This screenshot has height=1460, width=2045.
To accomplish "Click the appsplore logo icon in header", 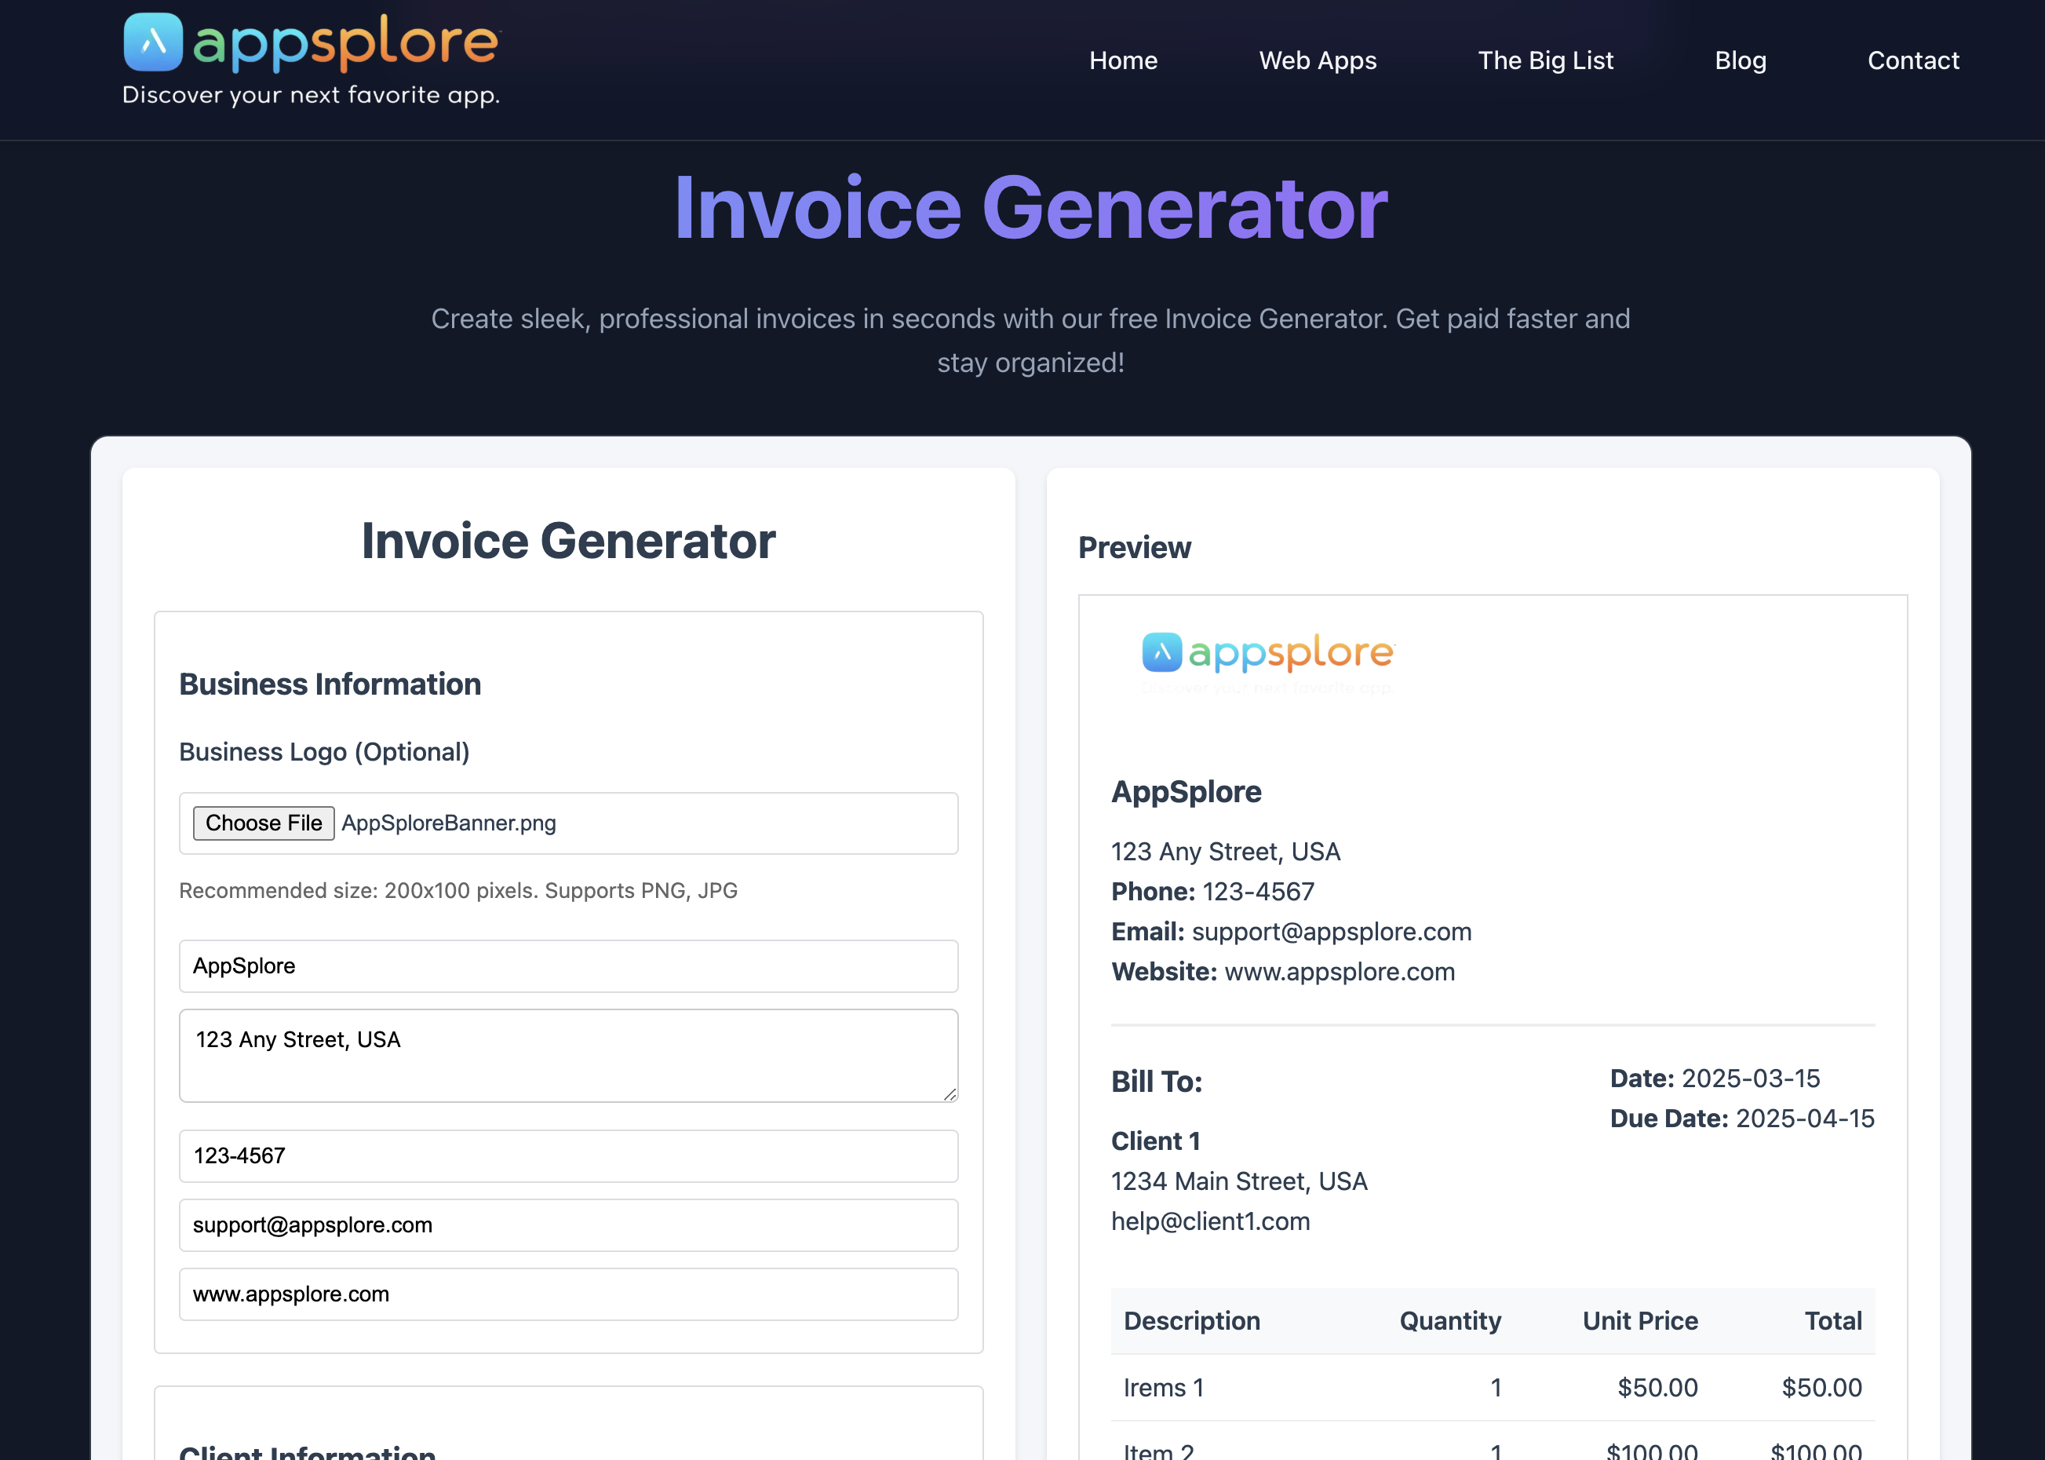I will (153, 42).
